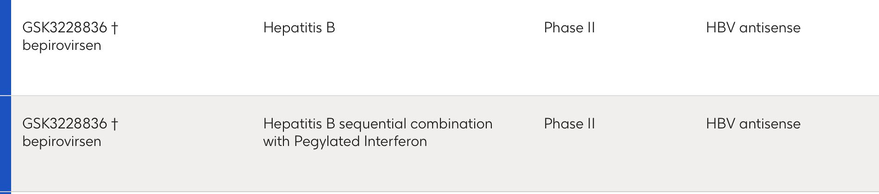This screenshot has width=879, height=194.
Task: Click the word 'with' before Pegylated
Action: pyautogui.click(x=276, y=141)
